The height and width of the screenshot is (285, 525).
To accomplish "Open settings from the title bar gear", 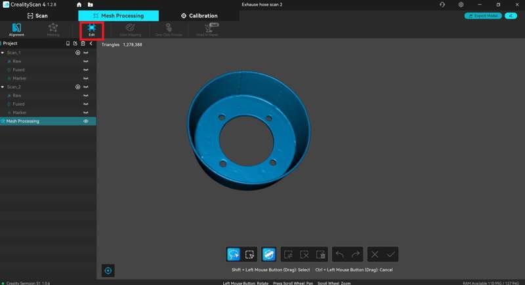I will coord(461,5).
